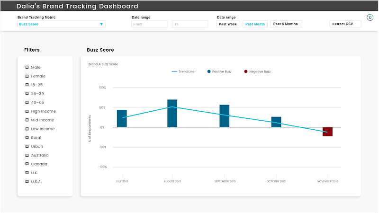Focus the From date field
The image size is (379, 213).
click(x=149, y=24)
